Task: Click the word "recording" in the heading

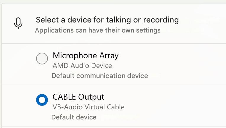Action: point(161,20)
